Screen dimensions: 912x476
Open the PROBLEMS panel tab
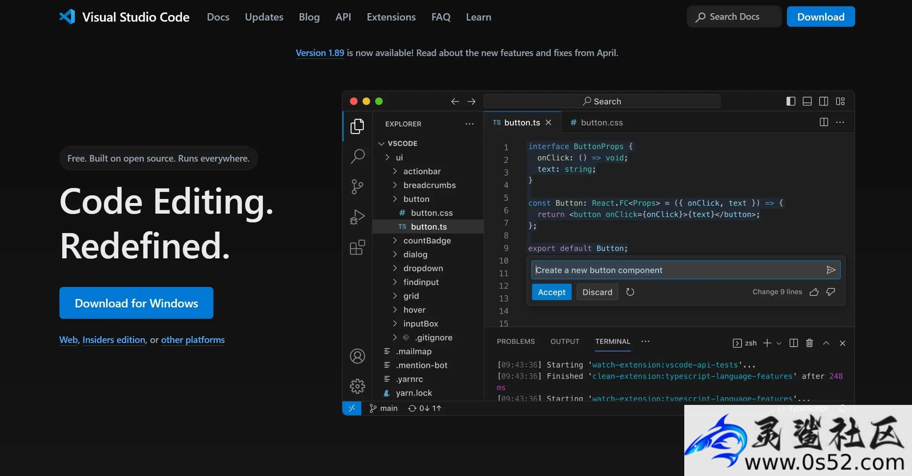[516, 342]
